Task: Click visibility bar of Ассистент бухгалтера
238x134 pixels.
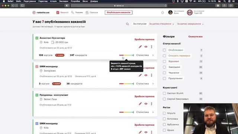Action: tap(126, 55)
